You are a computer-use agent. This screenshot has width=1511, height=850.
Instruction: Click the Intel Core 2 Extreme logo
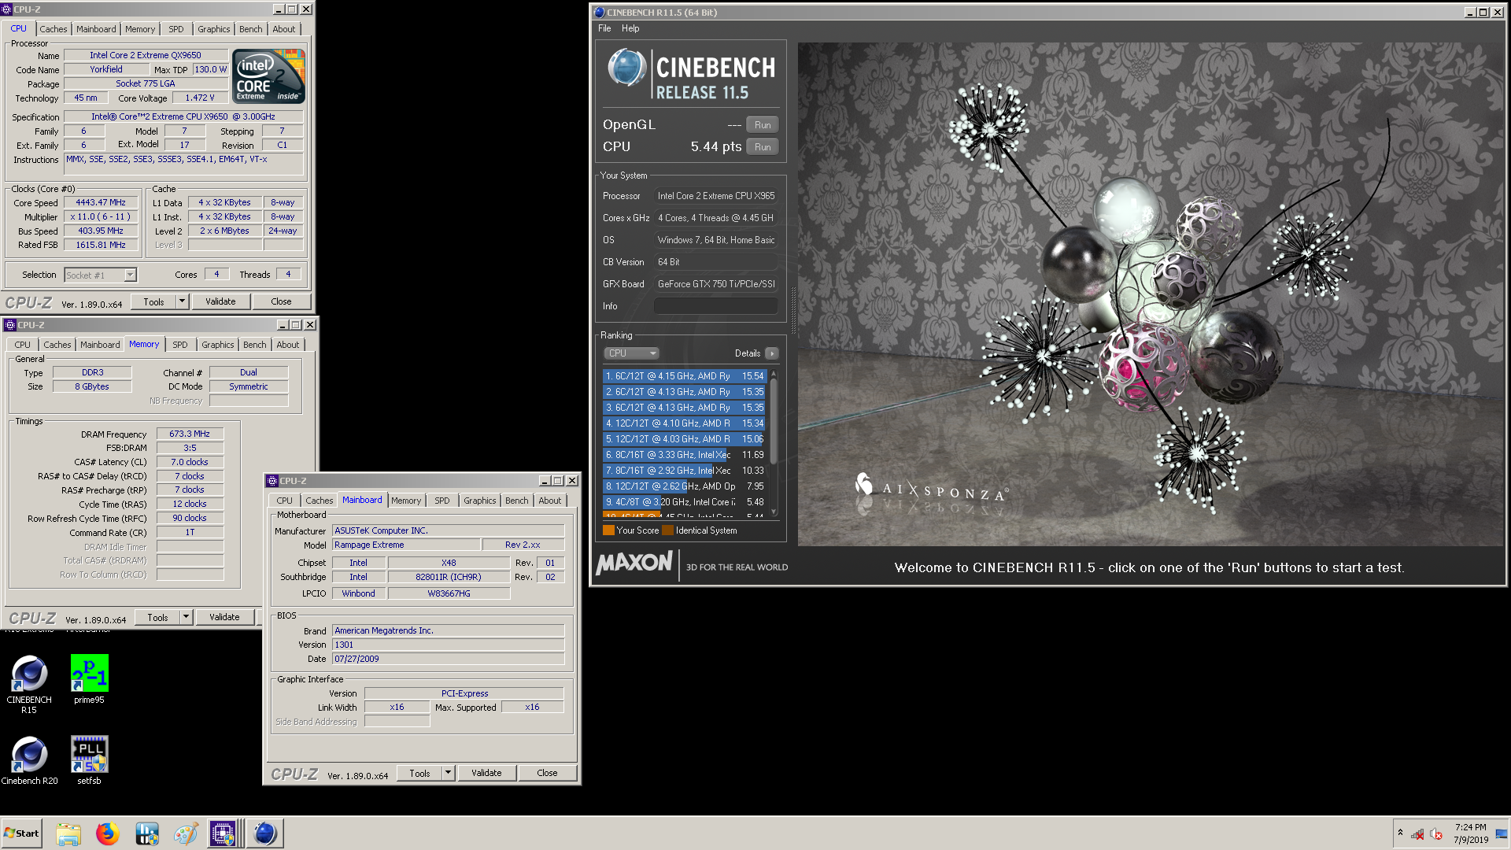click(269, 76)
